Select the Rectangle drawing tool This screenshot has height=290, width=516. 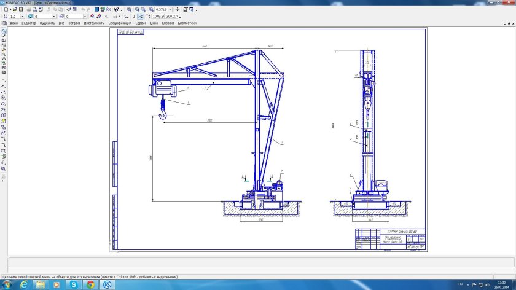coord(3,149)
